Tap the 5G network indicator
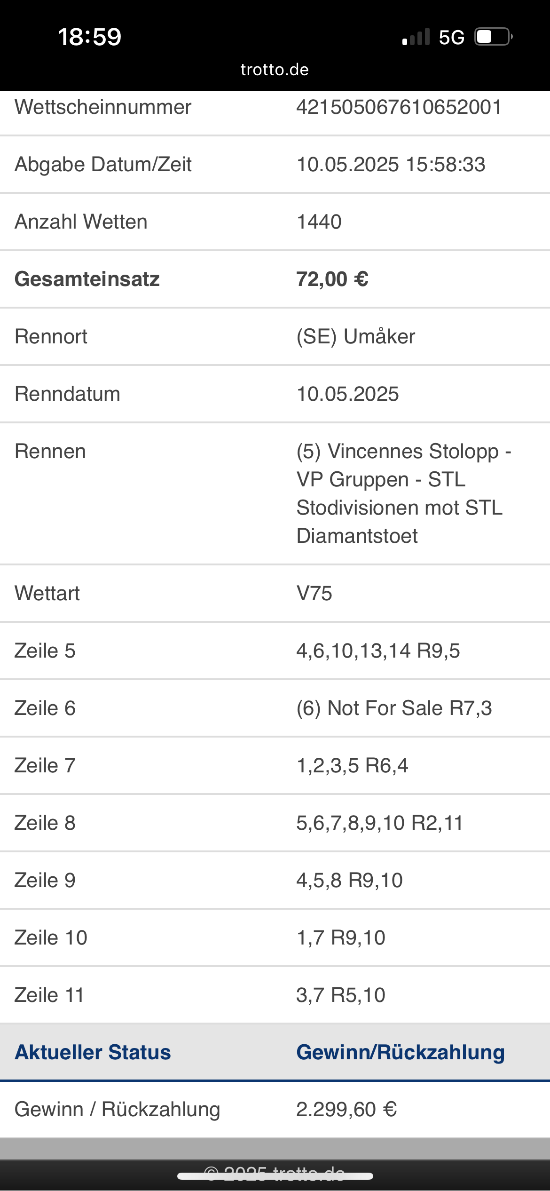This screenshot has height=1191, width=550. point(451,37)
